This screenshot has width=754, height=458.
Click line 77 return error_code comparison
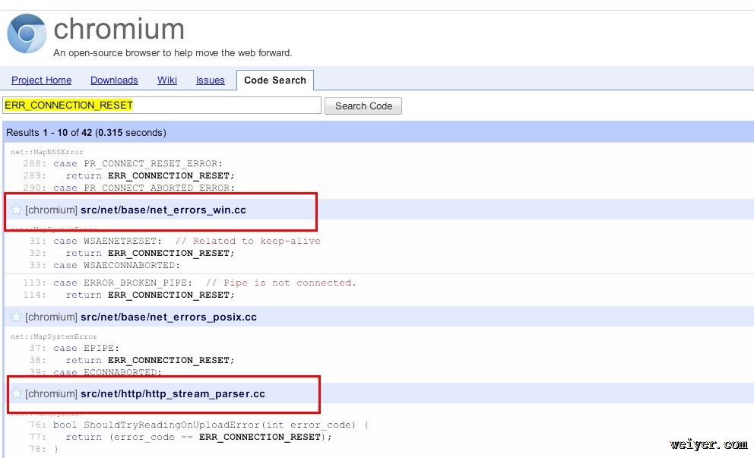180,437
